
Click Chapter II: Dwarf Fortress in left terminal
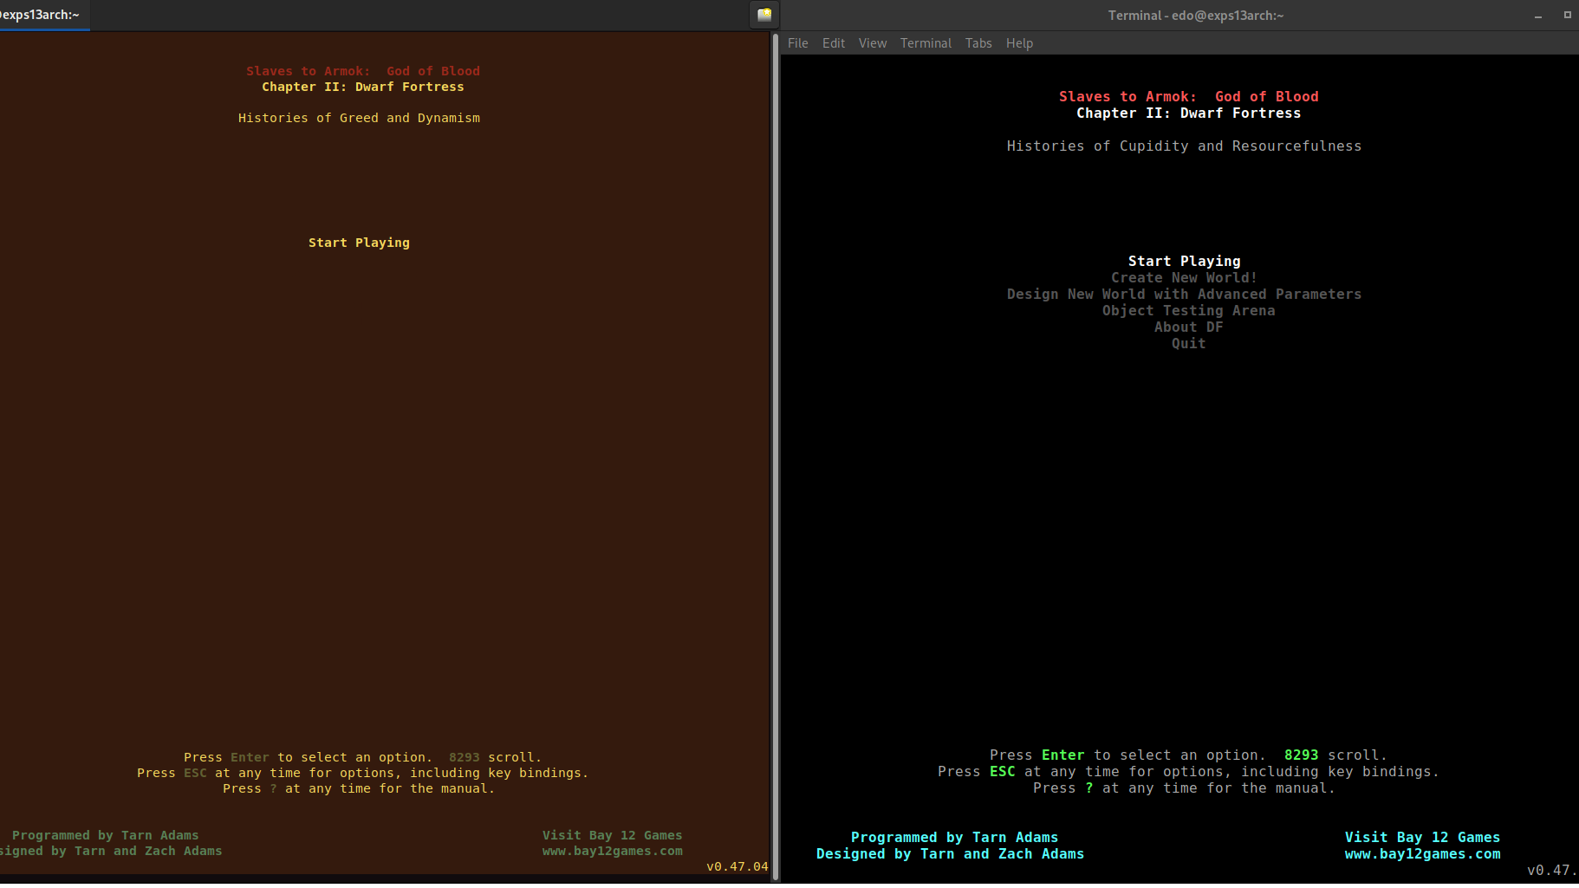click(x=363, y=87)
